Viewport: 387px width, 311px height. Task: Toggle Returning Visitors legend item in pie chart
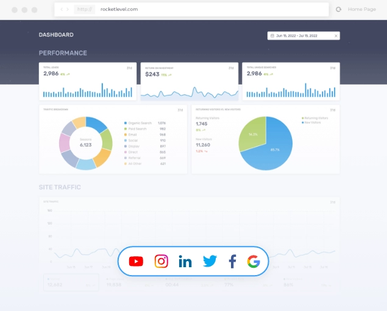tap(316, 117)
